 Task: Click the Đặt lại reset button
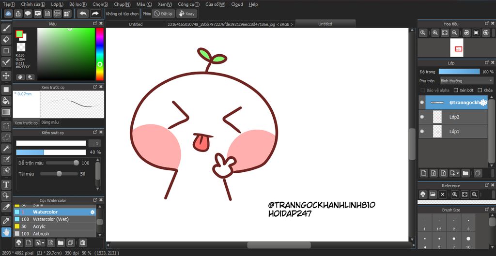tap(163, 14)
